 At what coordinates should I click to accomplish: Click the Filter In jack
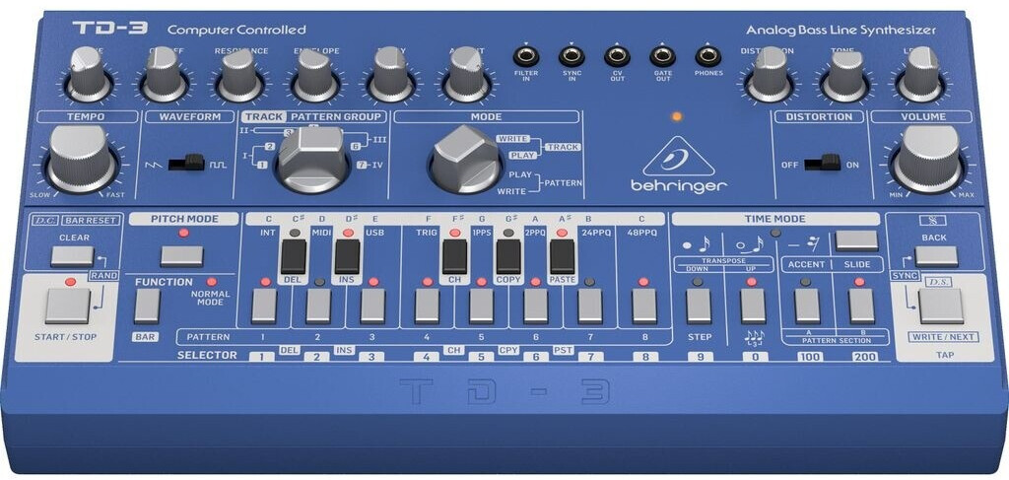pyautogui.click(x=526, y=55)
